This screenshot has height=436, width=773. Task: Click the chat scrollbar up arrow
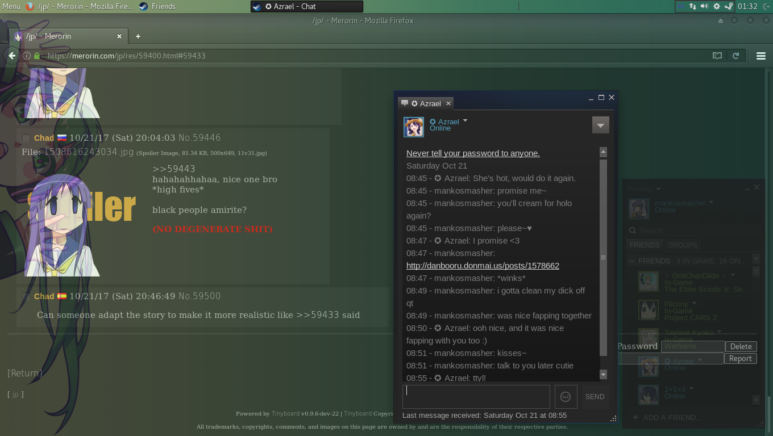pyautogui.click(x=603, y=152)
